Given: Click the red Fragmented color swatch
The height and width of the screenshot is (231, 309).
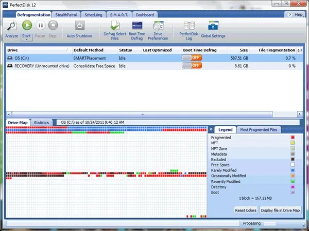Looking at the screenshot, I should point(293,138).
